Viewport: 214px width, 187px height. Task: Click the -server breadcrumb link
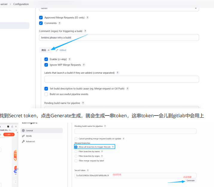coord(4,4)
